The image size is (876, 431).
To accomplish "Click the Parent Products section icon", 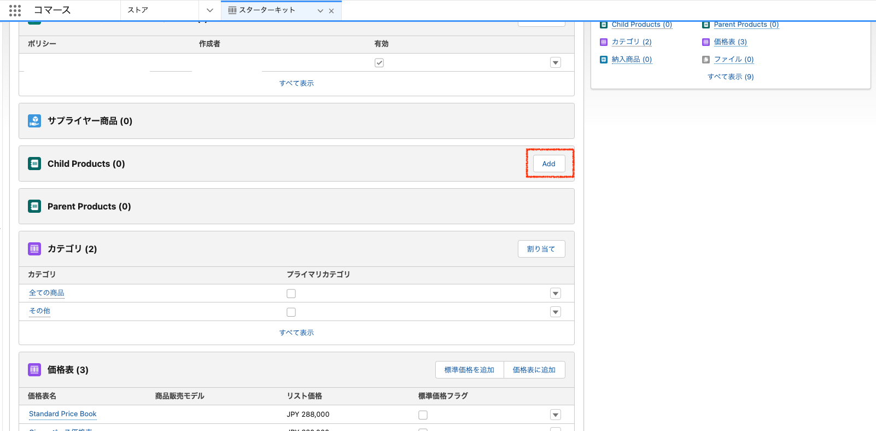I will click(34, 206).
